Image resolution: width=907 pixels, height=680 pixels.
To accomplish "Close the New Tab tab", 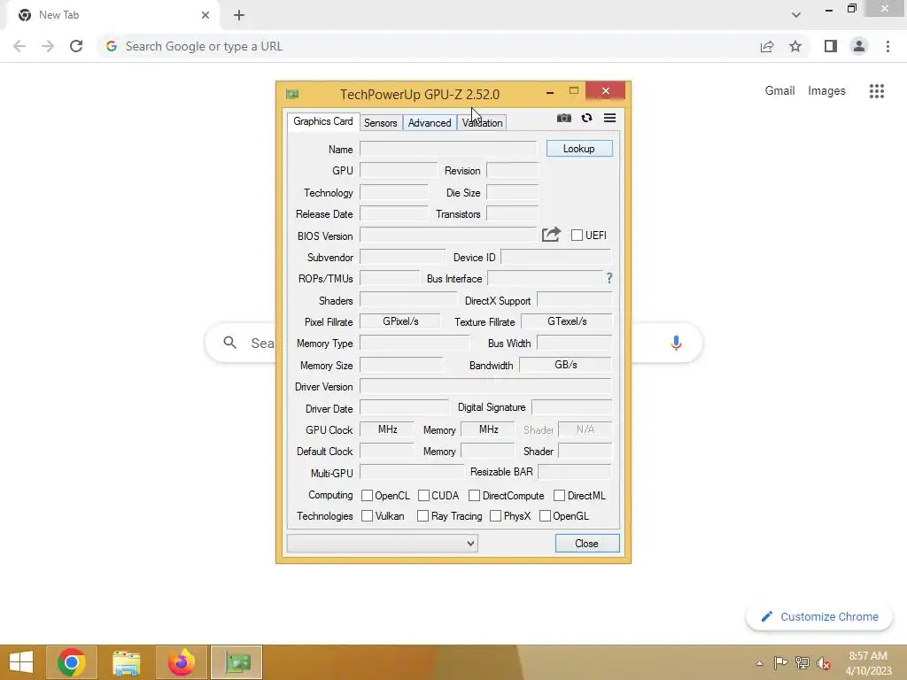I will (205, 15).
